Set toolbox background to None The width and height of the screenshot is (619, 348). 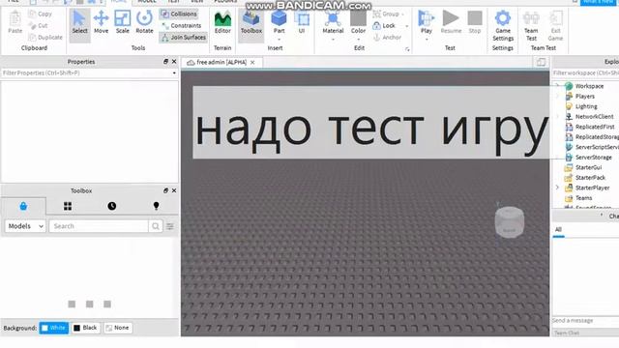tap(118, 328)
